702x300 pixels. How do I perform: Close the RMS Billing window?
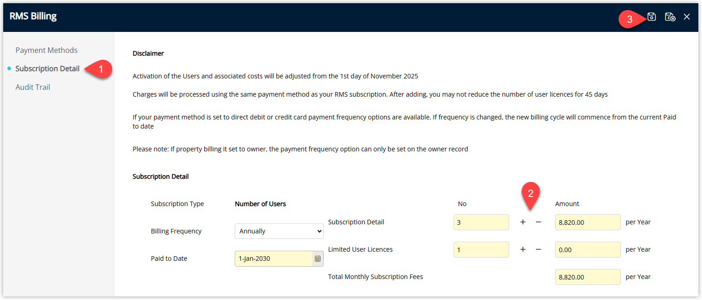pyautogui.click(x=687, y=17)
